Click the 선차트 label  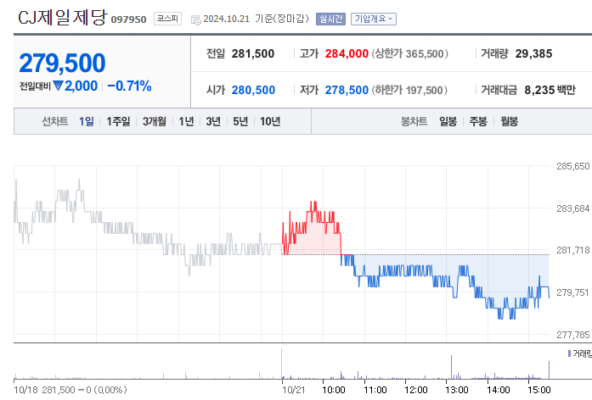pos(54,121)
